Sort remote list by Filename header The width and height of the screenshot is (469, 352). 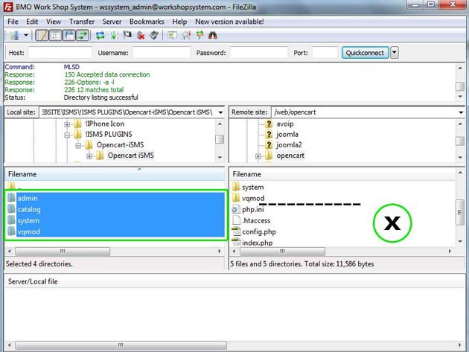pyautogui.click(x=342, y=174)
